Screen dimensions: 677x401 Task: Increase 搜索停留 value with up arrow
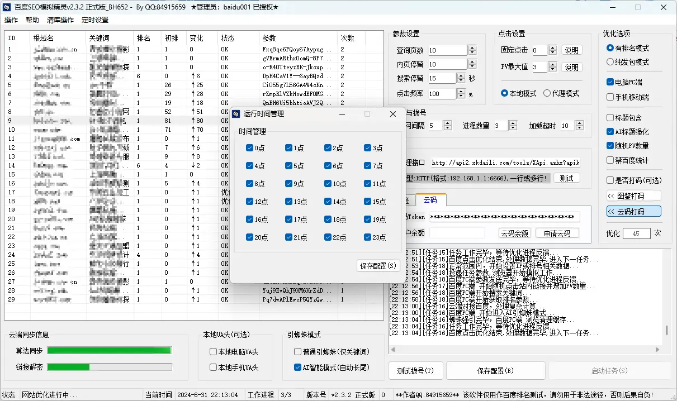click(461, 76)
